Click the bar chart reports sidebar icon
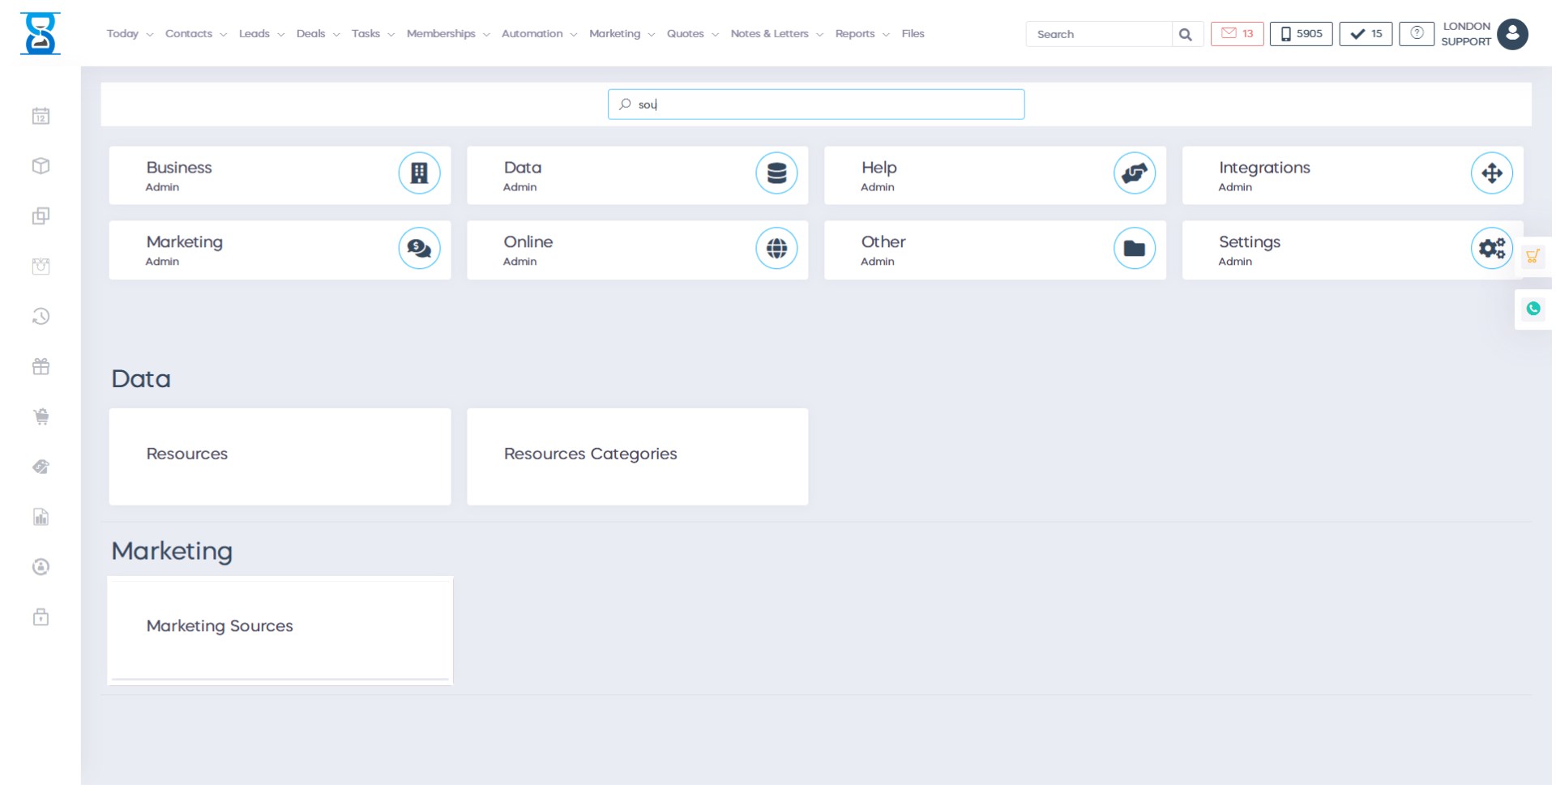The width and height of the screenshot is (1556, 785). pos(41,517)
